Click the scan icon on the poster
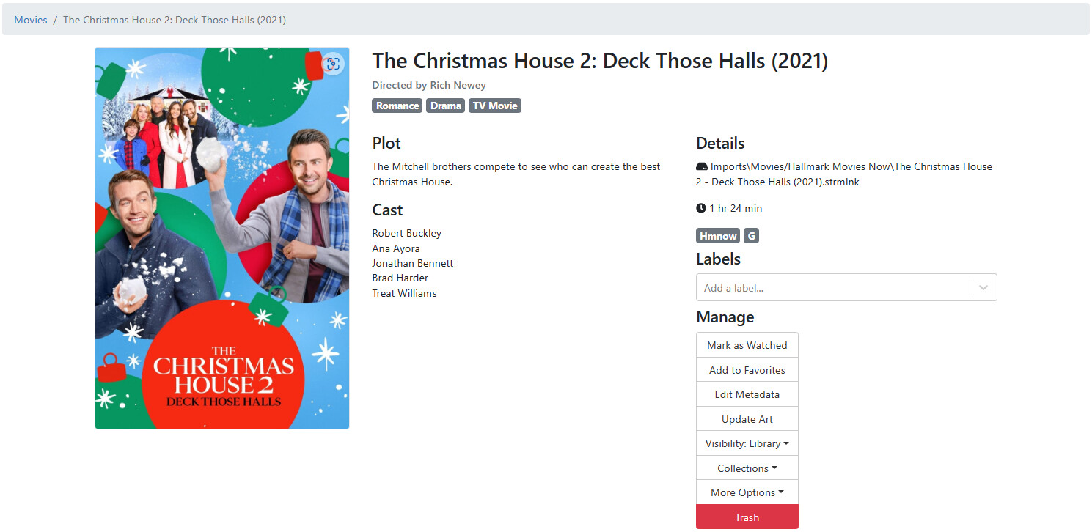1092x532 pixels. 333,64
